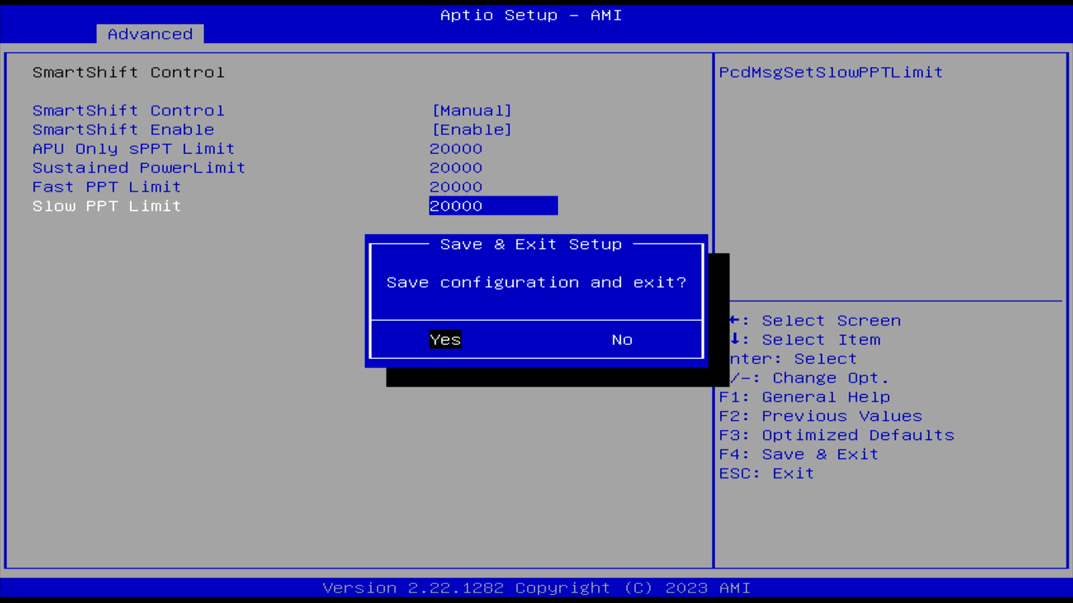The width and height of the screenshot is (1073, 603).
Task: Click the F4: Save & Exit hint
Action: click(799, 454)
